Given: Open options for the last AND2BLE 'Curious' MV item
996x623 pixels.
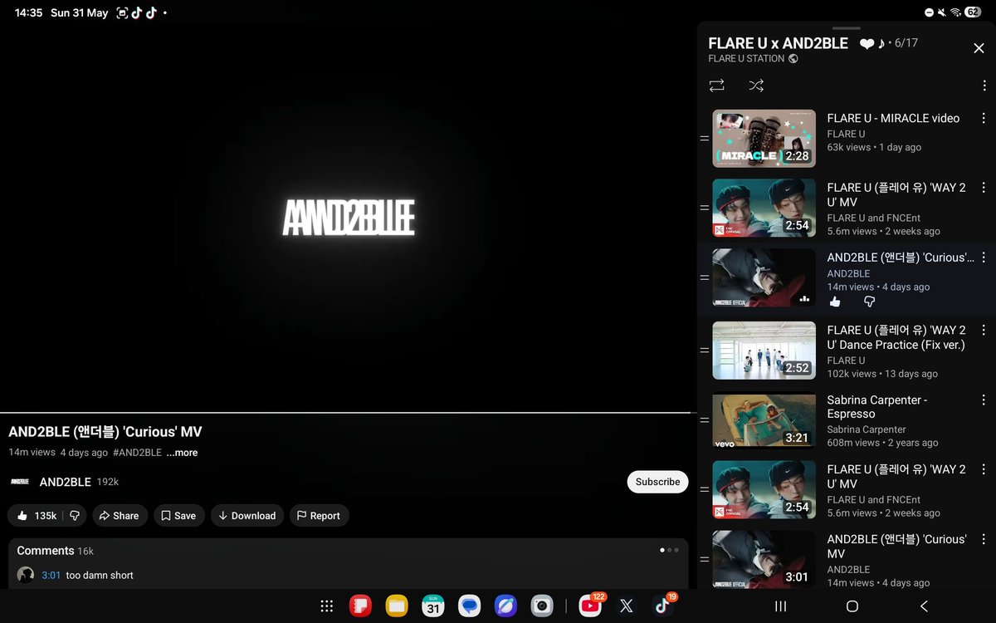Looking at the screenshot, I should coord(984,540).
